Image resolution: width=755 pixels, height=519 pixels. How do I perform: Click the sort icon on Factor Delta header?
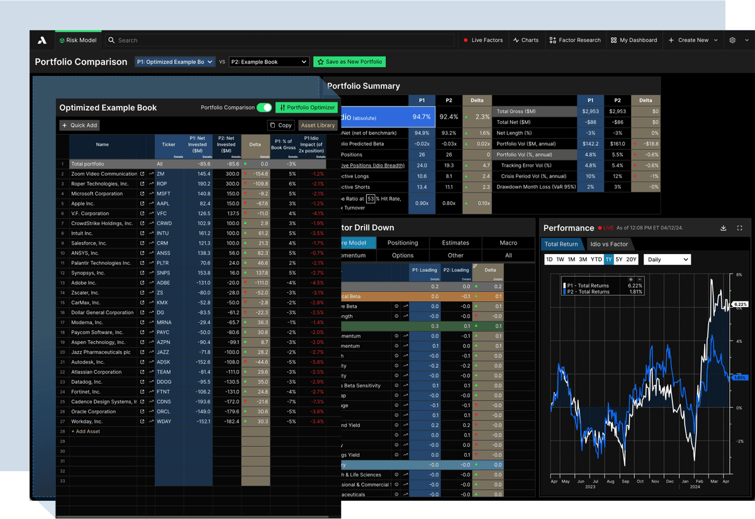point(475,267)
